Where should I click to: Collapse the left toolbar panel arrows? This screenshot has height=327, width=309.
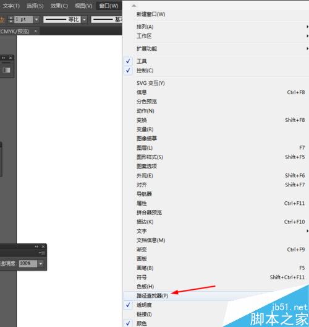click(x=3, y=58)
